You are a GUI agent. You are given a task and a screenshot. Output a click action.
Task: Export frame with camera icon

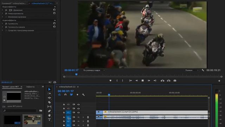tap(175, 80)
